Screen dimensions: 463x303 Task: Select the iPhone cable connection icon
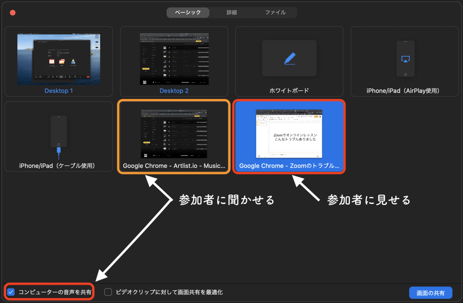[x=59, y=137]
